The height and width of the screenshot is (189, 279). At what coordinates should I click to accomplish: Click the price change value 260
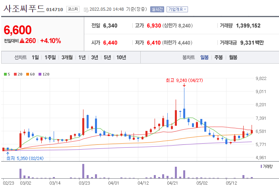(x=31, y=41)
